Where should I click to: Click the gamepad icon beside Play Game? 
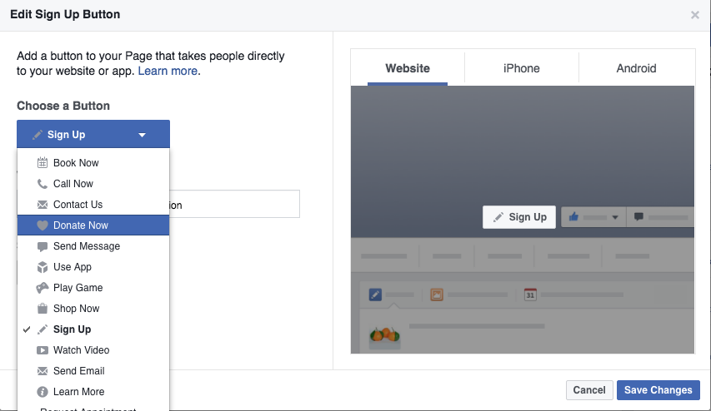pos(43,288)
